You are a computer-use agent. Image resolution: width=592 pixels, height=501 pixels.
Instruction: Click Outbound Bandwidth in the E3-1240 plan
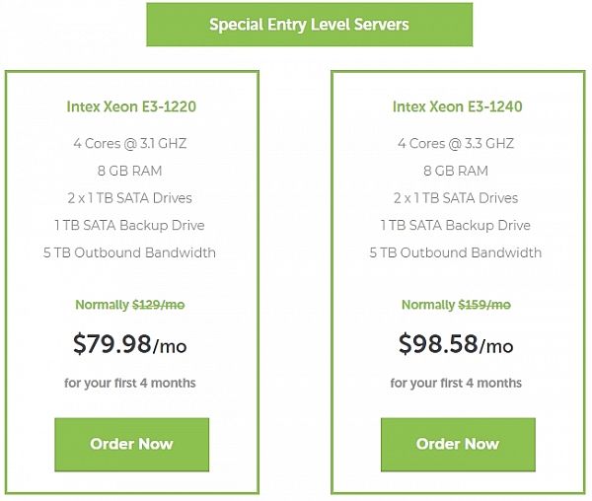tap(456, 252)
